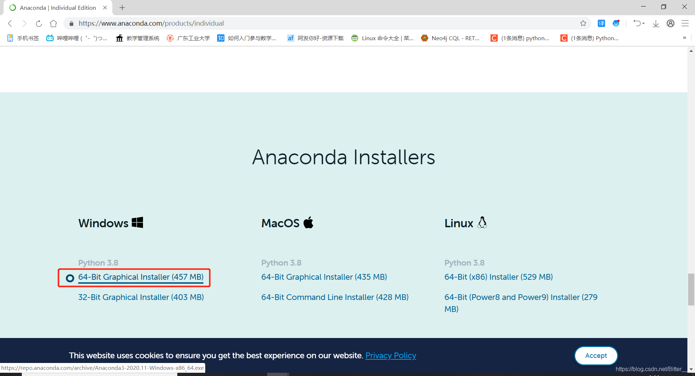Expand the hidden bookmarks chevron
695x376 pixels.
pyautogui.click(x=684, y=38)
